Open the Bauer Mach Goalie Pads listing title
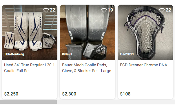This screenshot has width=175, height=107. click(x=87, y=68)
